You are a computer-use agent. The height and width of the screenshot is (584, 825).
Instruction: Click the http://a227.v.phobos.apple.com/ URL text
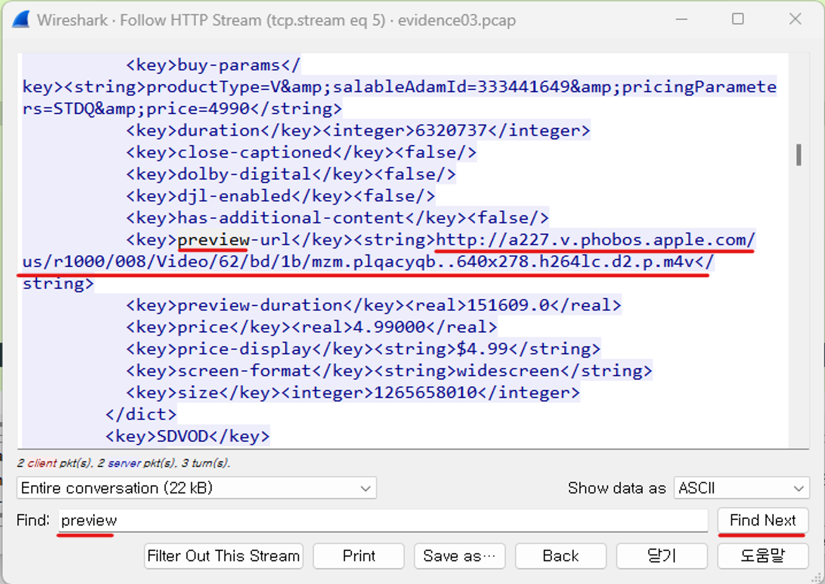tap(596, 240)
